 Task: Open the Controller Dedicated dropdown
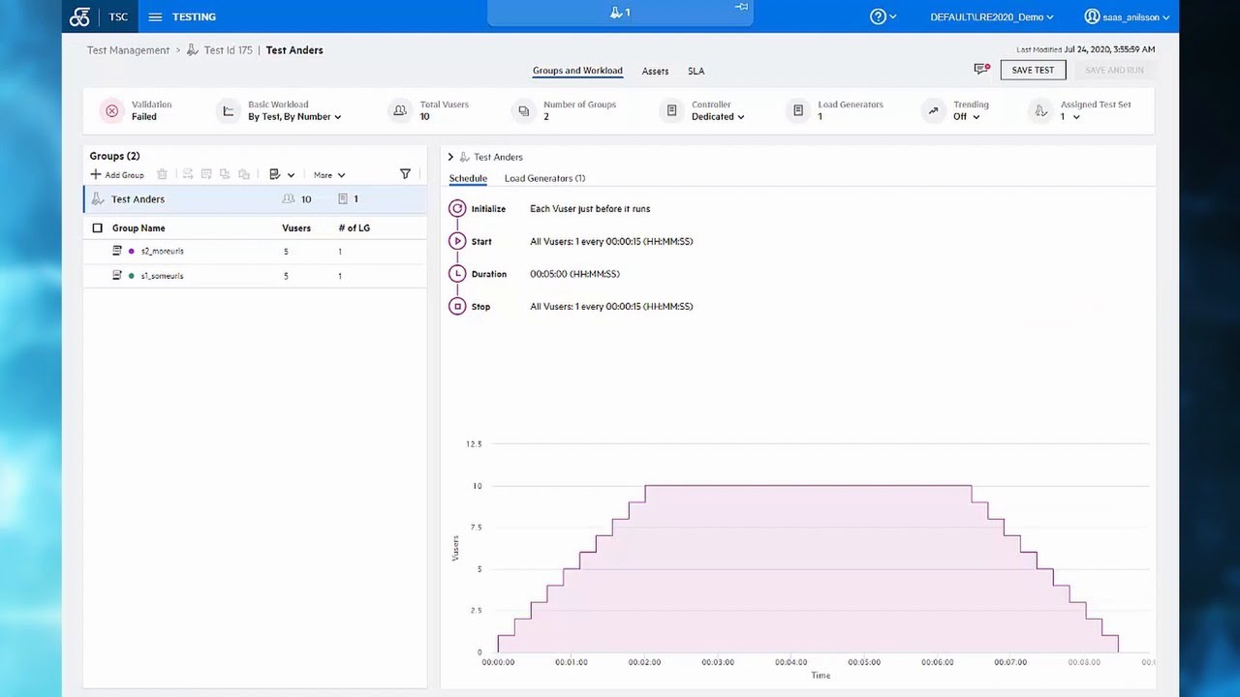click(718, 117)
